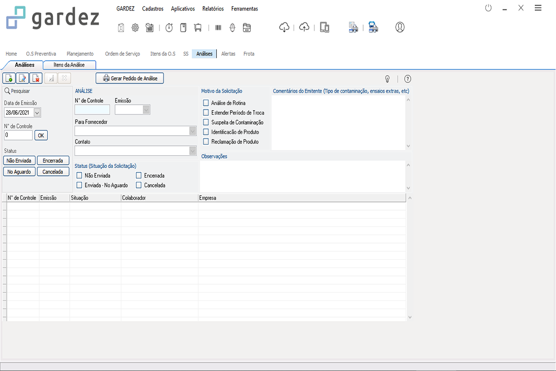This screenshot has height=371, width=556.
Task: Click the safety helmet toolbar icon
Action: (x=232, y=28)
